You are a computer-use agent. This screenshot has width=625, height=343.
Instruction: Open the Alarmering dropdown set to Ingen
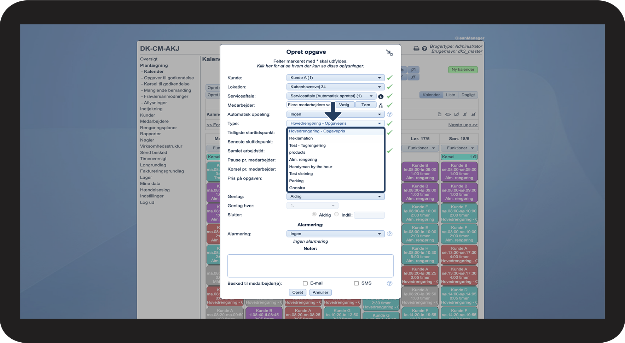(335, 234)
